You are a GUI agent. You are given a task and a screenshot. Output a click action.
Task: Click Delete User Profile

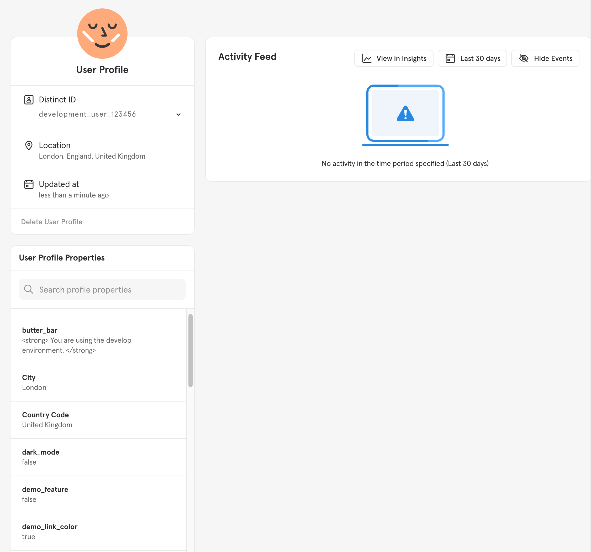pos(51,222)
